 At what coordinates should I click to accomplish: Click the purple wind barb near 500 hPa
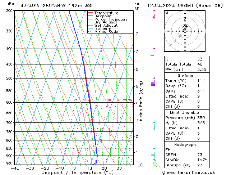[x=153, y=82]
